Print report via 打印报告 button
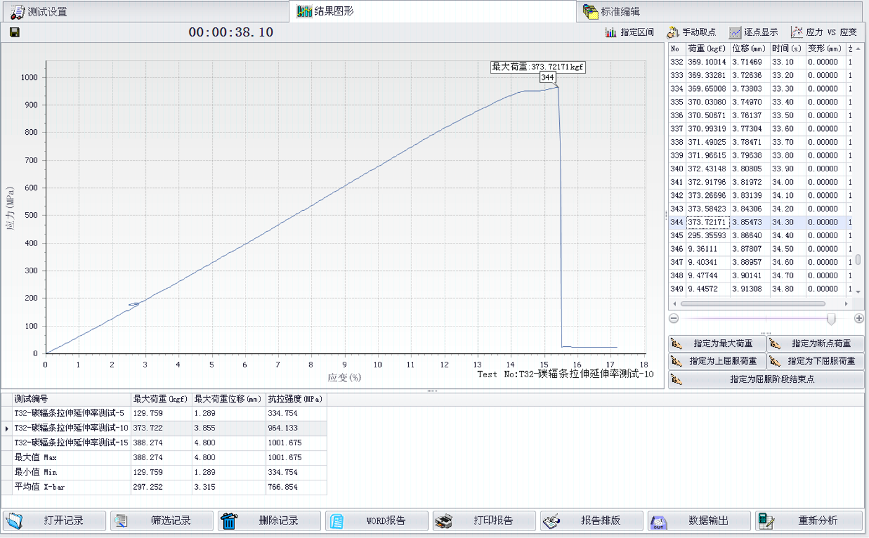The height and width of the screenshot is (538, 869). pyautogui.click(x=484, y=521)
